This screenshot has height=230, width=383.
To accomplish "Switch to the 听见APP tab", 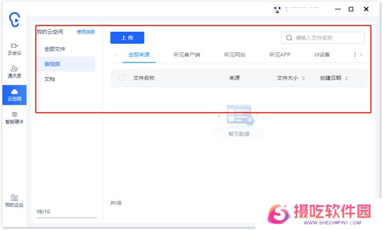I will (x=280, y=55).
